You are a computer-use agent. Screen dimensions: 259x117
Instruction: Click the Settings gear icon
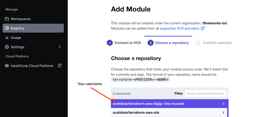click(x=7, y=47)
